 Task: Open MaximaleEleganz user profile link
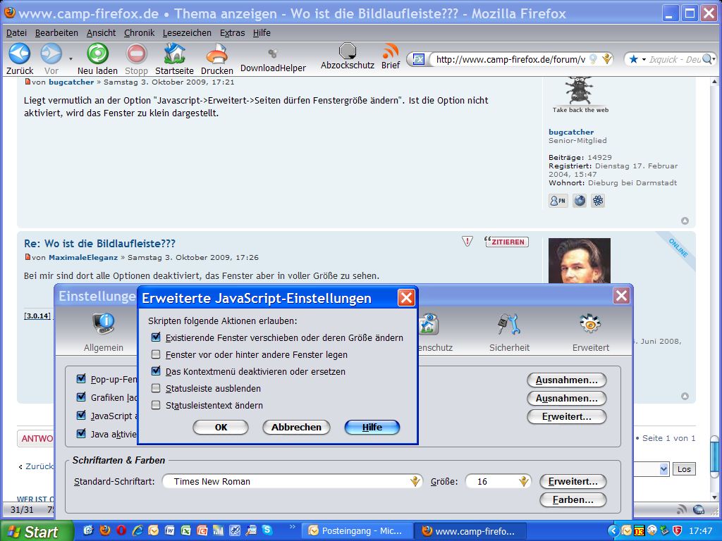(x=83, y=257)
